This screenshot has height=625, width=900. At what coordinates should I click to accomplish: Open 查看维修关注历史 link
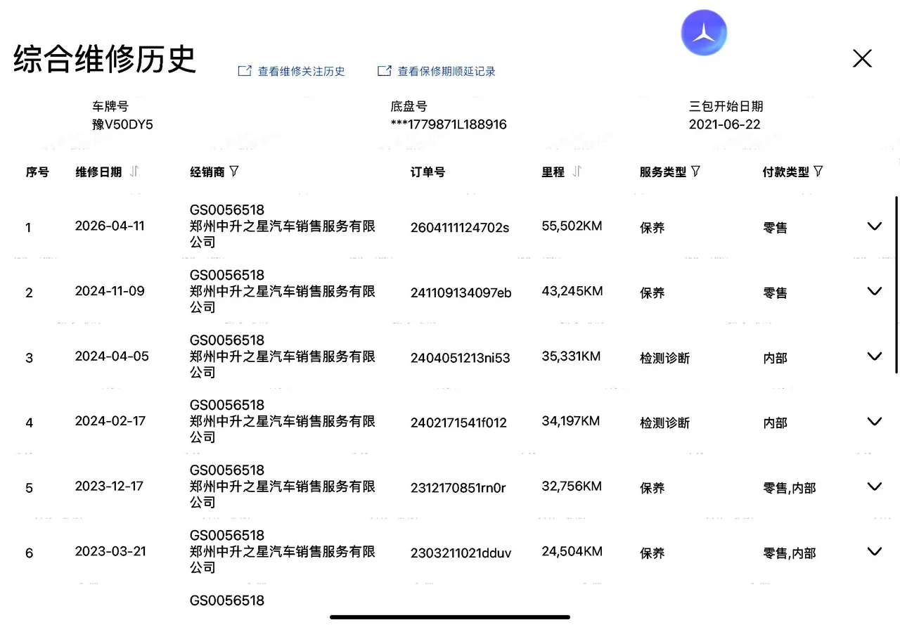301,71
